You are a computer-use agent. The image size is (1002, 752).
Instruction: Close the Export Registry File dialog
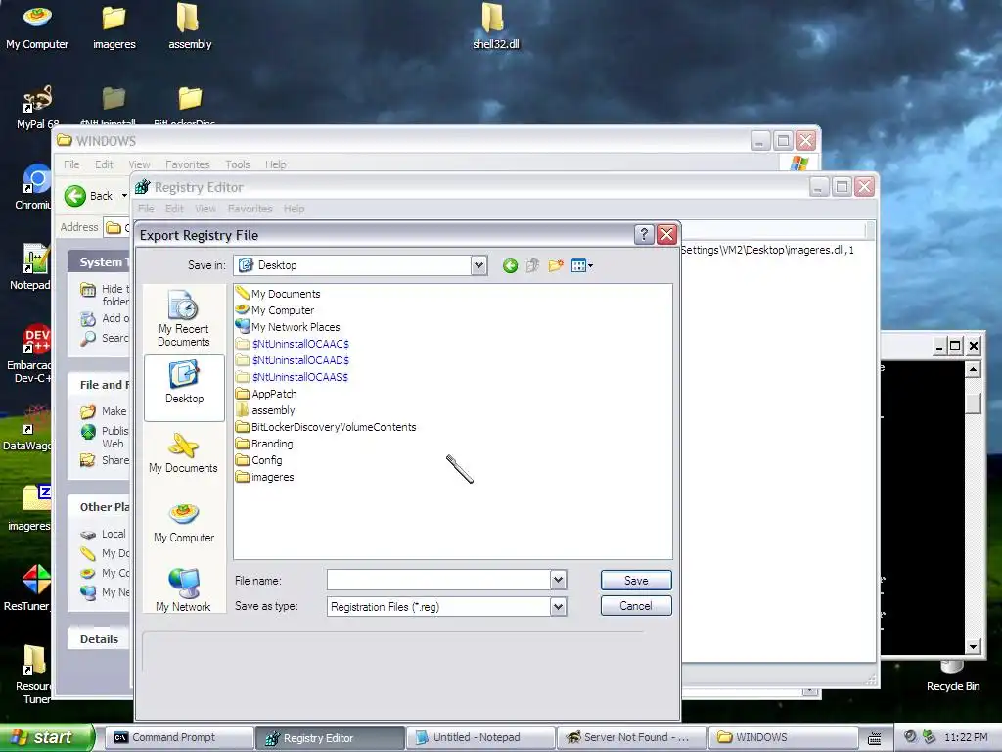point(666,235)
